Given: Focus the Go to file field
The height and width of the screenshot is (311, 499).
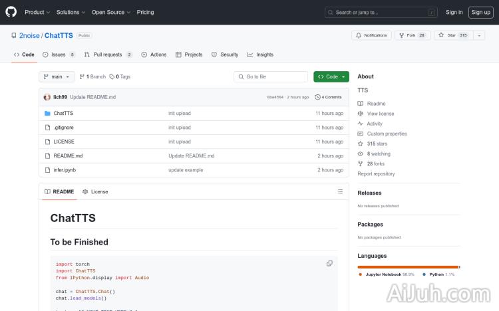Looking at the screenshot, I should point(271,76).
